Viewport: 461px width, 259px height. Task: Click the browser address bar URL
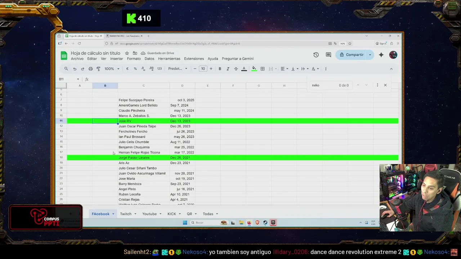[180, 44]
